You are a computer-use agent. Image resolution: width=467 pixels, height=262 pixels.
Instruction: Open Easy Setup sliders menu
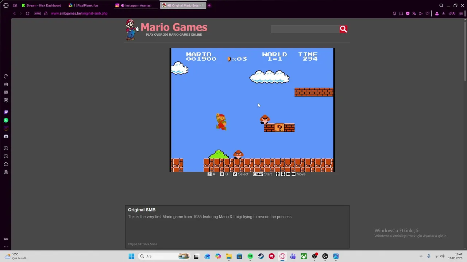coord(461,13)
